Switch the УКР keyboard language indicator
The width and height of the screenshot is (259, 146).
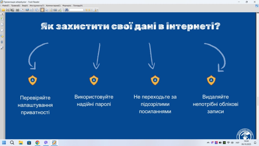[237, 143]
